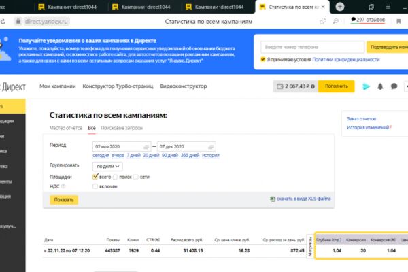Select the Поисковые запросы tab
Image resolution: width=408 pixels, height=272 pixels.
(122, 128)
